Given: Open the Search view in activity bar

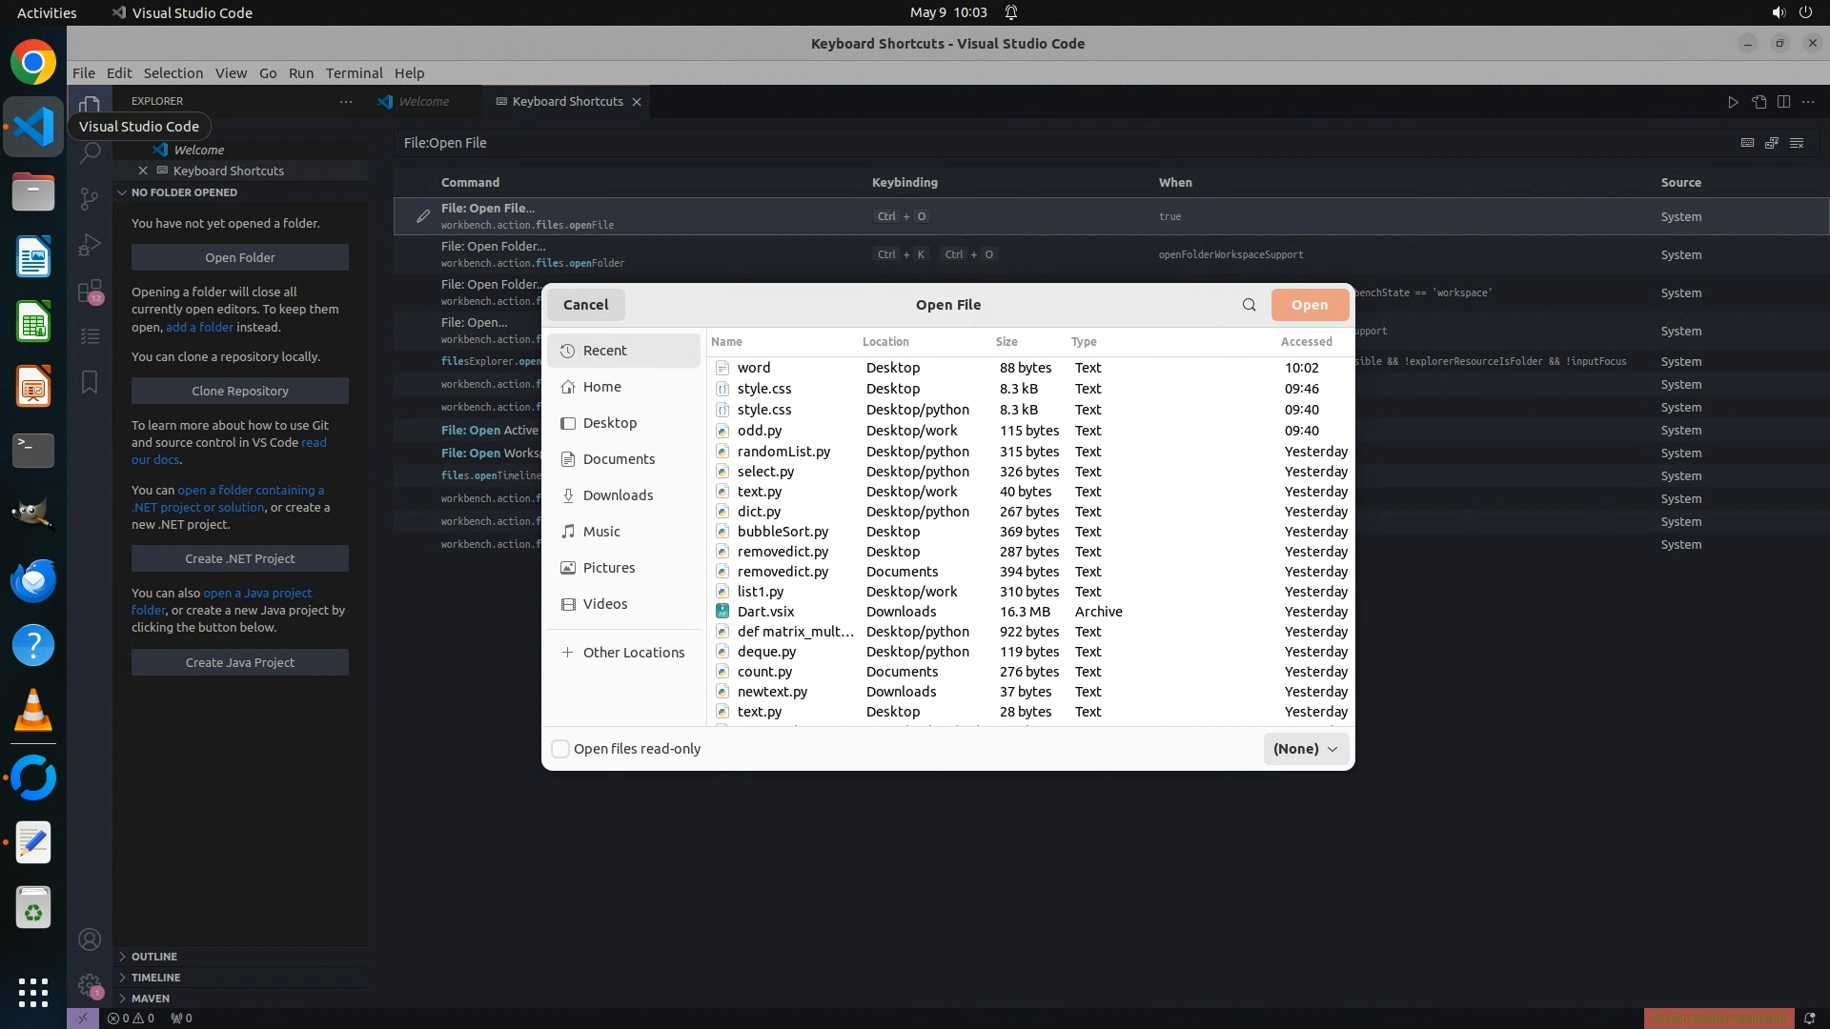Looking at the screenshot, I should click(x=90, y=152).
